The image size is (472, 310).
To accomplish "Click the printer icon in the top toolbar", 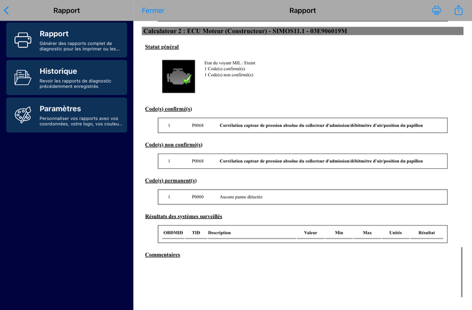I will point(437,10).
